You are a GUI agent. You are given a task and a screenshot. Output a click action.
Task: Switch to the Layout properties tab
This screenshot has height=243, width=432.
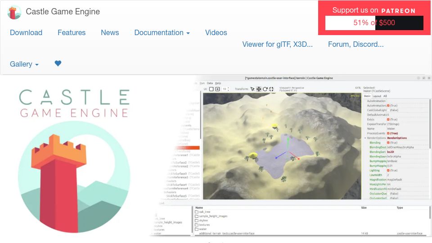click(x=377, y=96)
